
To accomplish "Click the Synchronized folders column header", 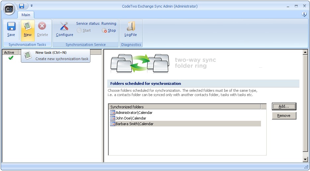I will (x=185, y=107).
